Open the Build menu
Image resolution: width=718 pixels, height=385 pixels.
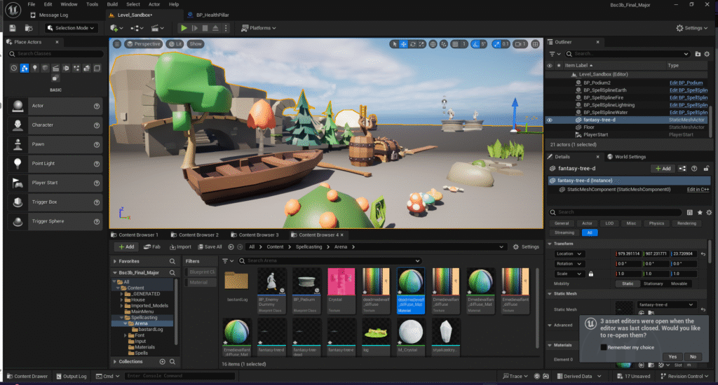[113, 4]
